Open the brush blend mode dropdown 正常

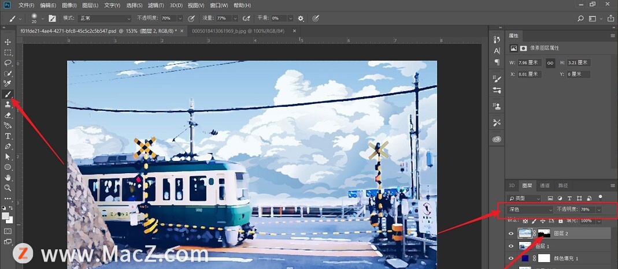(x=105, y=18)
